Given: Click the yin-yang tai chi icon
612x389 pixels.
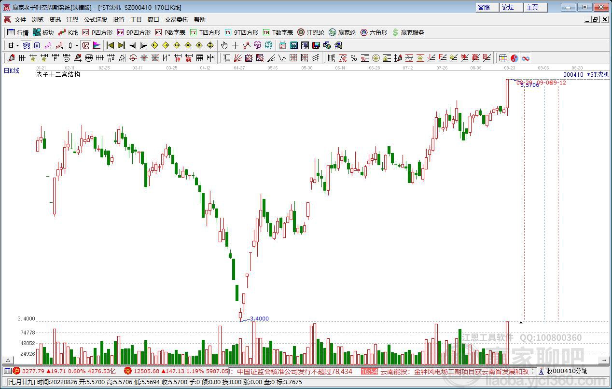Looking at the screenshot, I should pyautogui.click(x=515, y=58).
